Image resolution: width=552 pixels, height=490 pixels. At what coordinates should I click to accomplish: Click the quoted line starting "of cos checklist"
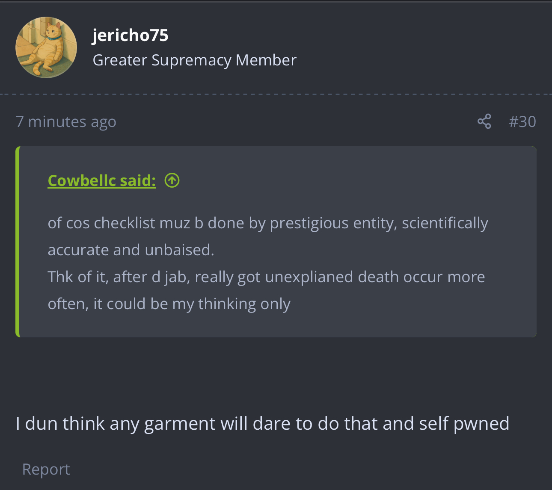pyautogui.click(x=268, y=223)
